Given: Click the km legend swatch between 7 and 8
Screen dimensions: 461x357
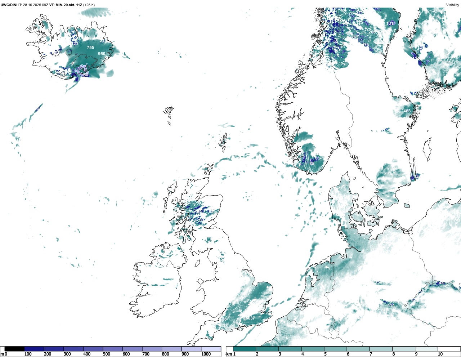Looking at the screenshot, I should pyautogui.click(x=381, y=349).
